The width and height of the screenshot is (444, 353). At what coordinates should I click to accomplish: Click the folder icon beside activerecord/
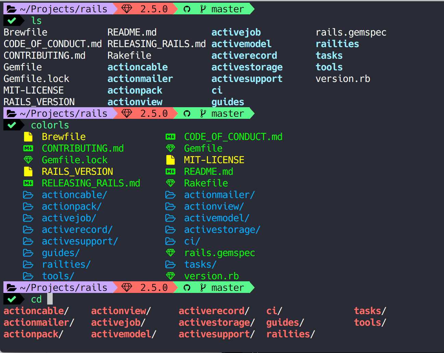pyautogui.click(x=28, y=230)
